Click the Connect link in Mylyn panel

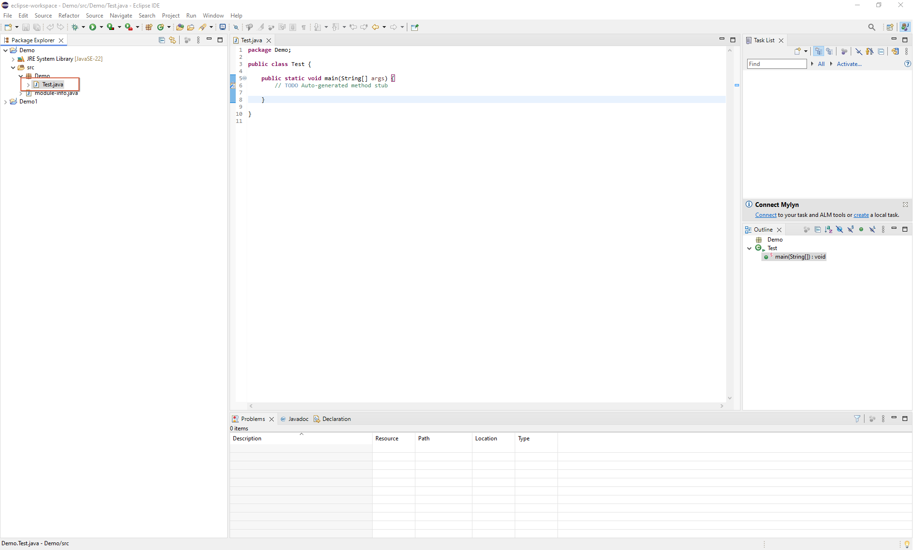coord(765,215)
